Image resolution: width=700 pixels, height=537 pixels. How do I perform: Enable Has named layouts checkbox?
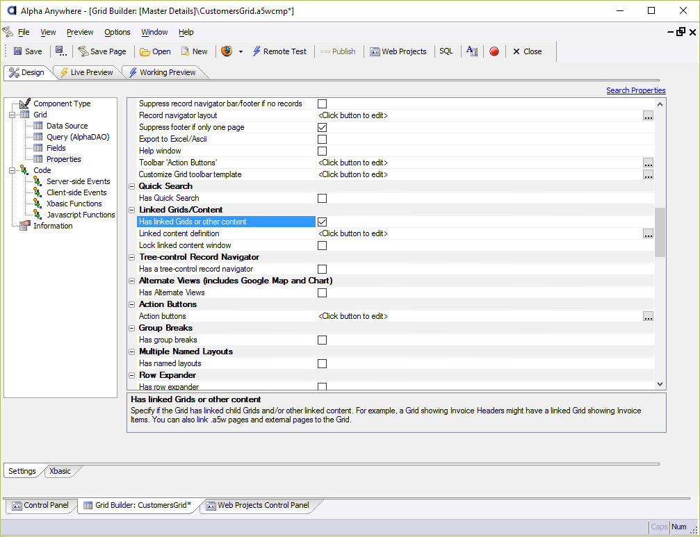(322, 364)
